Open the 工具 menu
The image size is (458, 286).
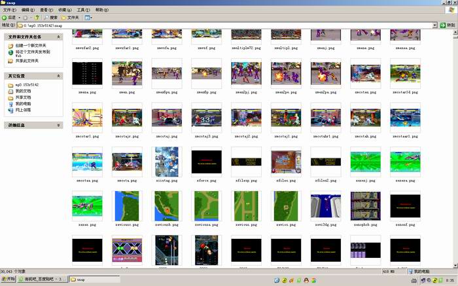[x=83, y=10]
